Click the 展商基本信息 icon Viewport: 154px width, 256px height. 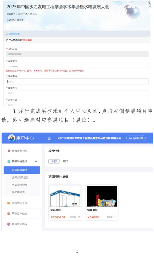tap(9, 214)
